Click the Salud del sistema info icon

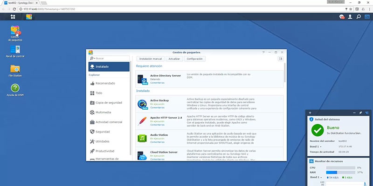click(x=311, y=120)
